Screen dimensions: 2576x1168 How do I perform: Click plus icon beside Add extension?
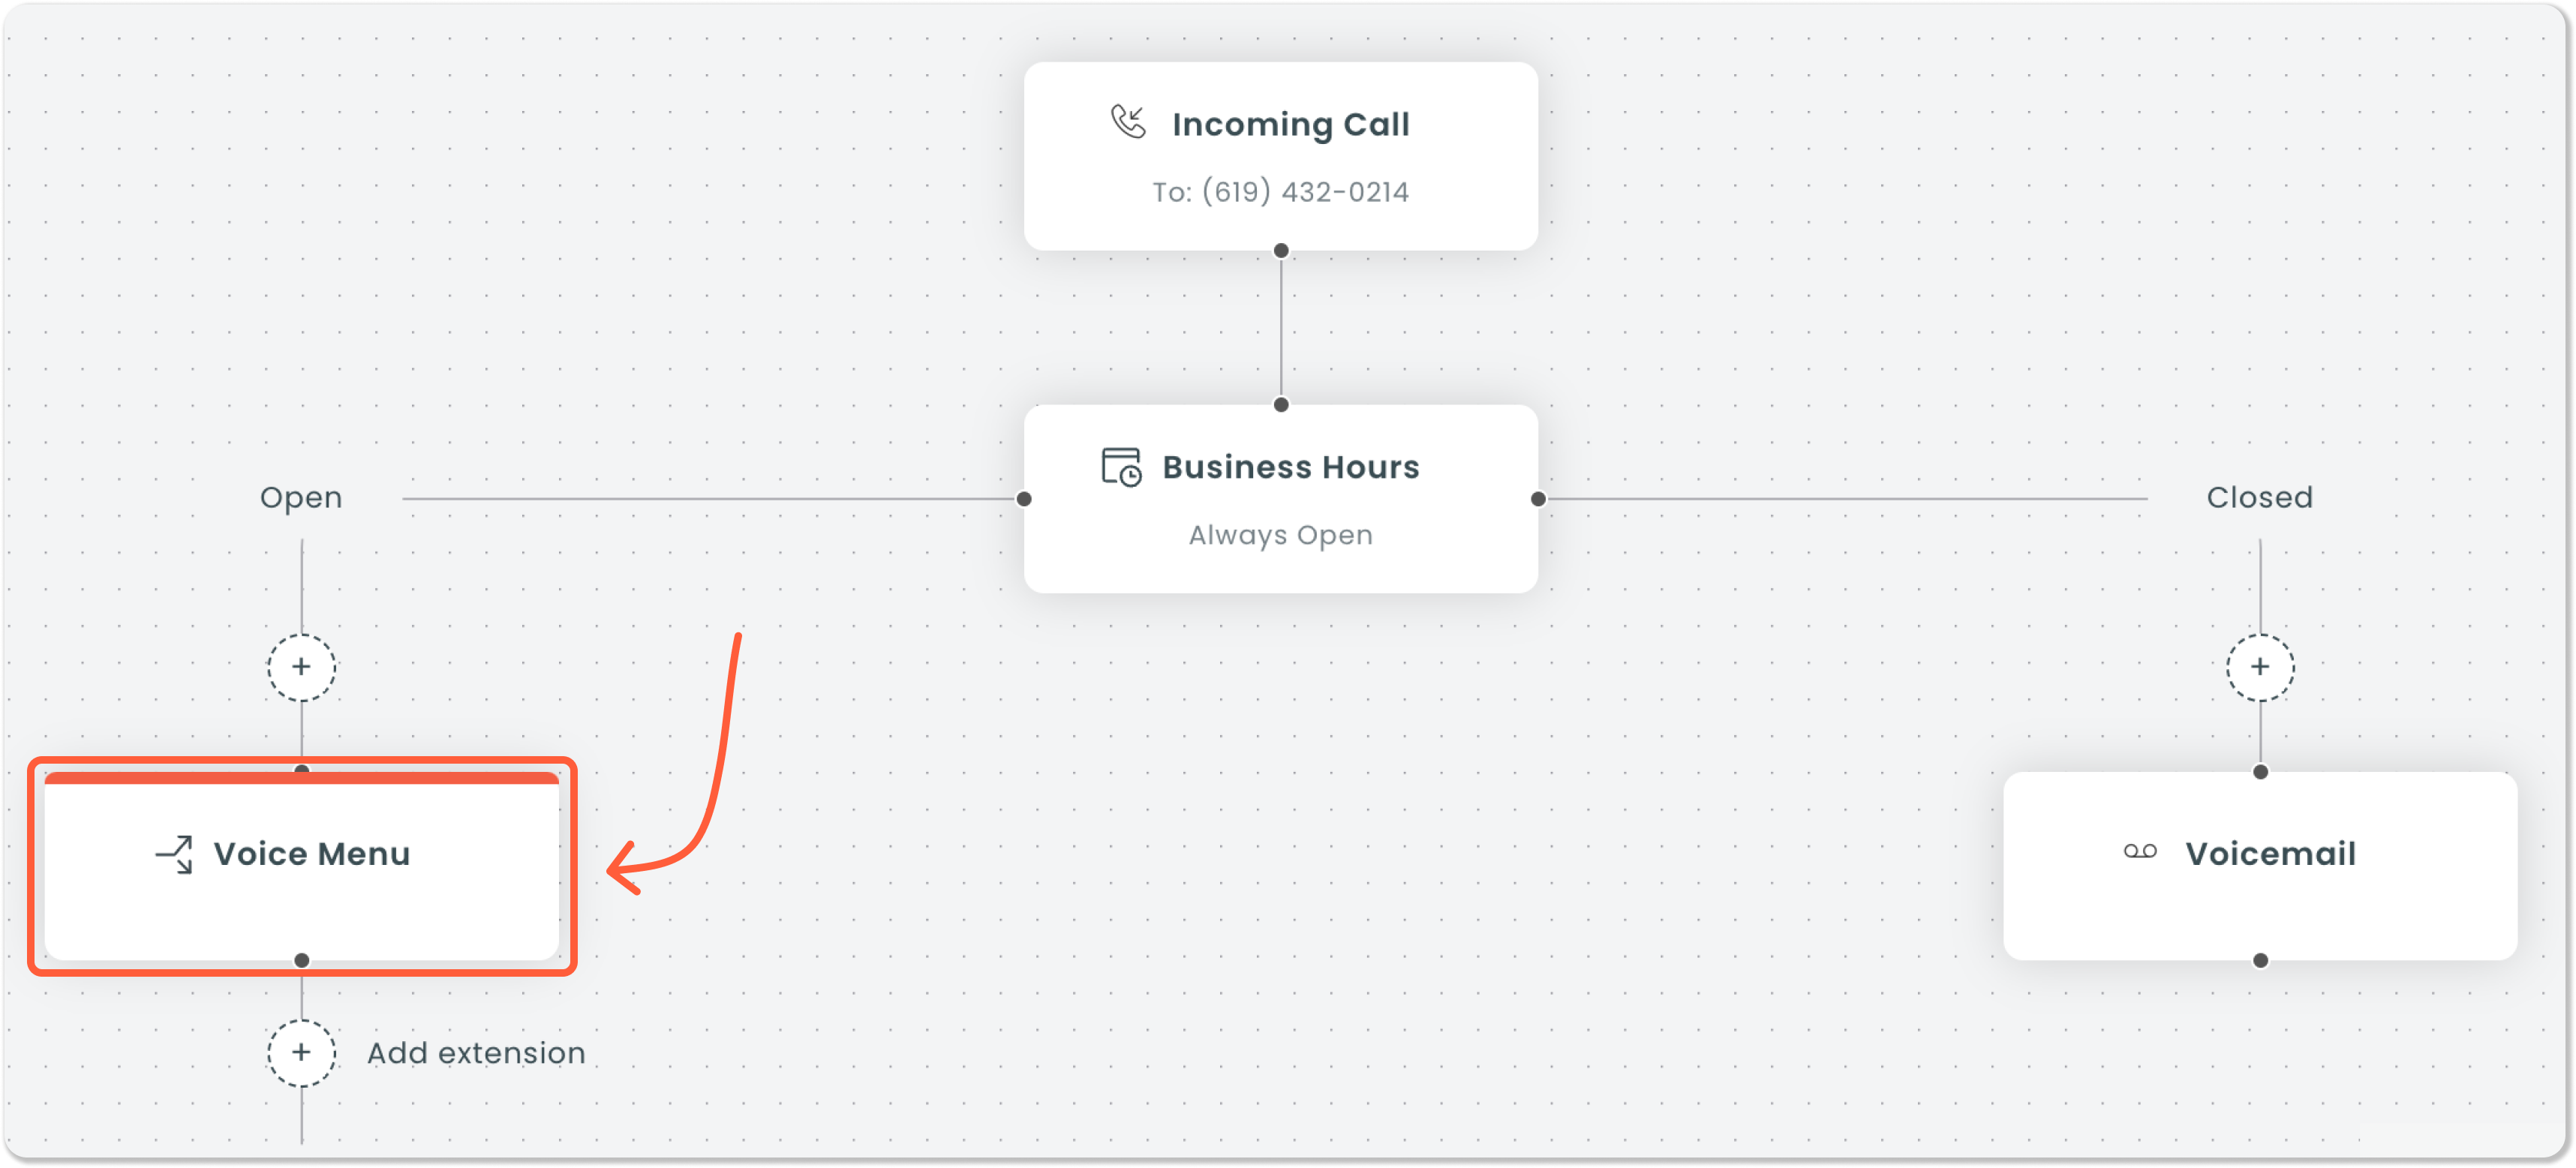pyautogui.click(x=301, y=1053)
